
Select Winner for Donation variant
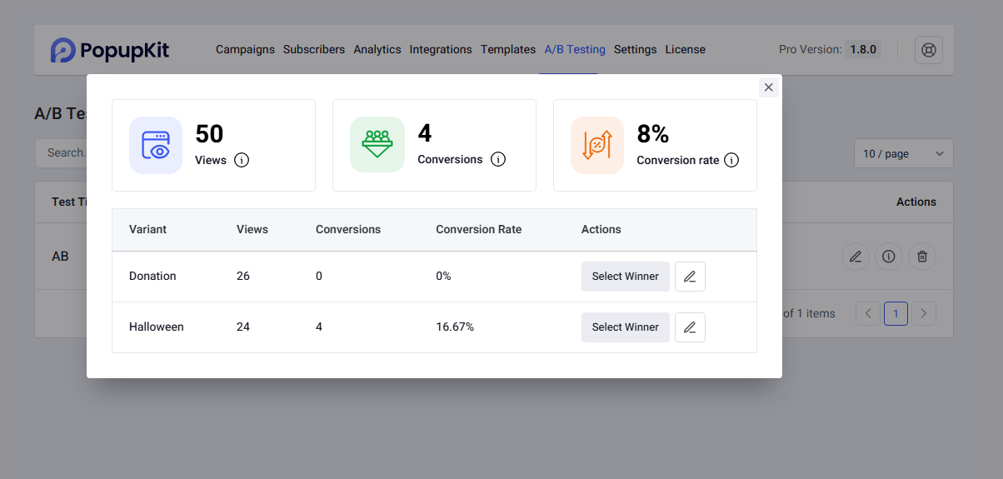[625, 277]
